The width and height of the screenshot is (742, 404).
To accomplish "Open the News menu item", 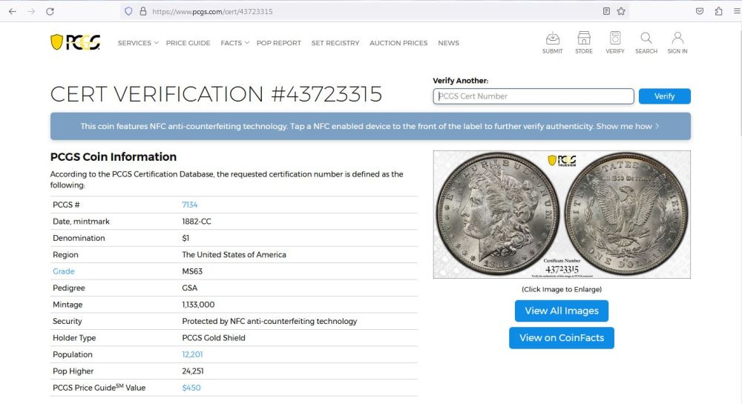I will click(448, 43).
